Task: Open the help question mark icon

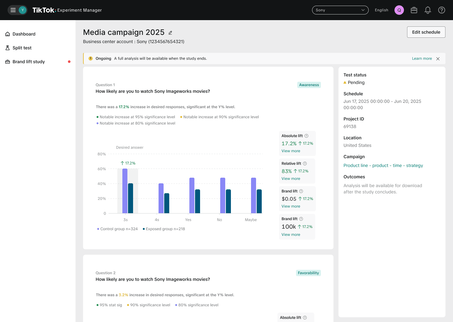Action: pyautogui.click(x=442, y=10)
